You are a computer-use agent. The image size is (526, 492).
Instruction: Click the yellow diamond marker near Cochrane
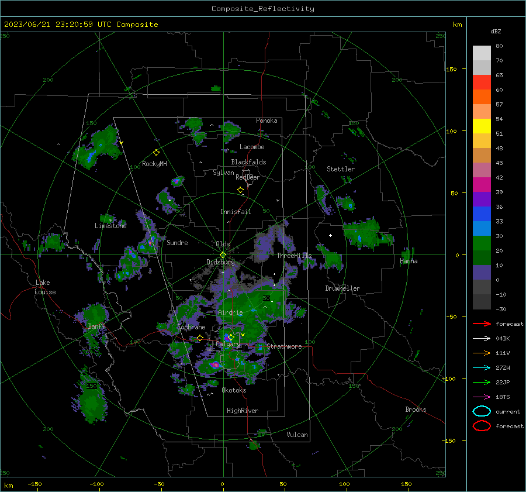(200, 338)
